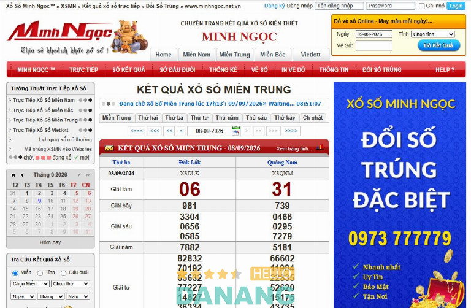Screen dimensions: 471x308
Task: Open the Chọn tỉnh dropdown
Action: tap(432, 34)
